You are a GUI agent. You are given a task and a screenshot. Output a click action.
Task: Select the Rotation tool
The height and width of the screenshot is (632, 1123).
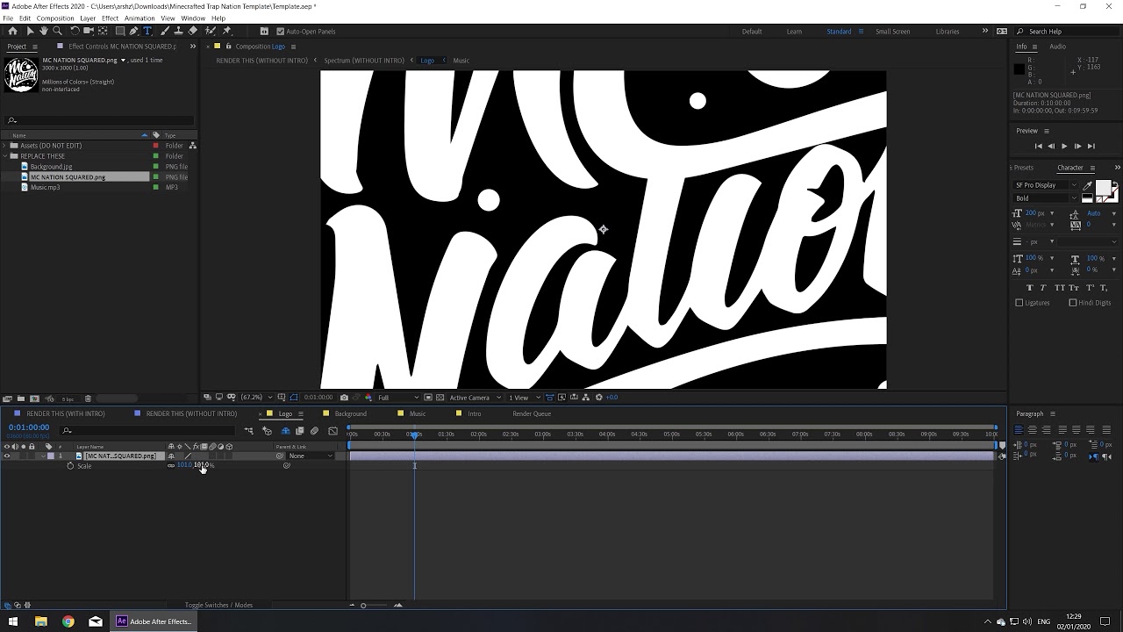pyautogui.click(x=75, y=31)
